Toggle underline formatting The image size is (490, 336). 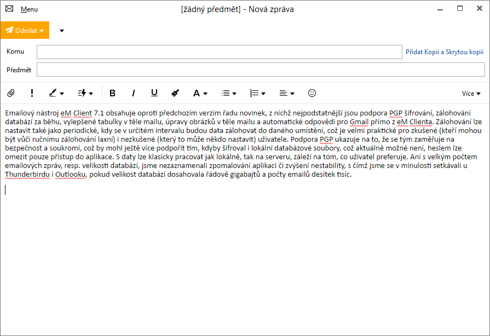(154, 93)
